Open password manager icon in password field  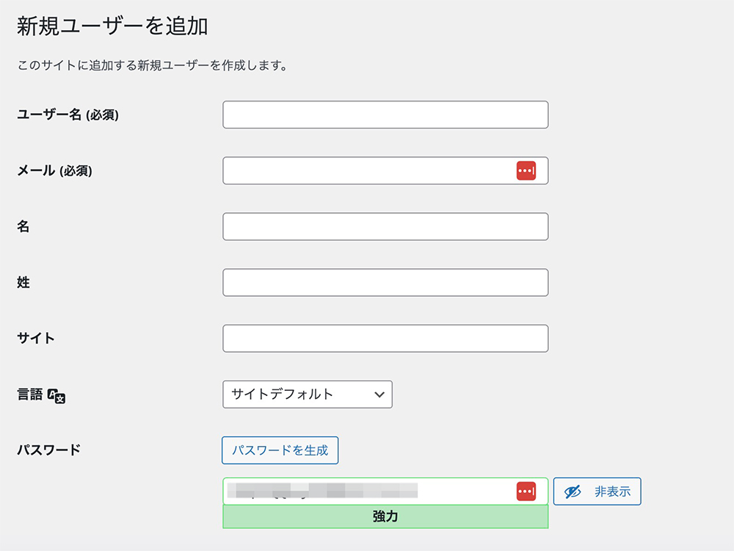(x=526, y=491)
